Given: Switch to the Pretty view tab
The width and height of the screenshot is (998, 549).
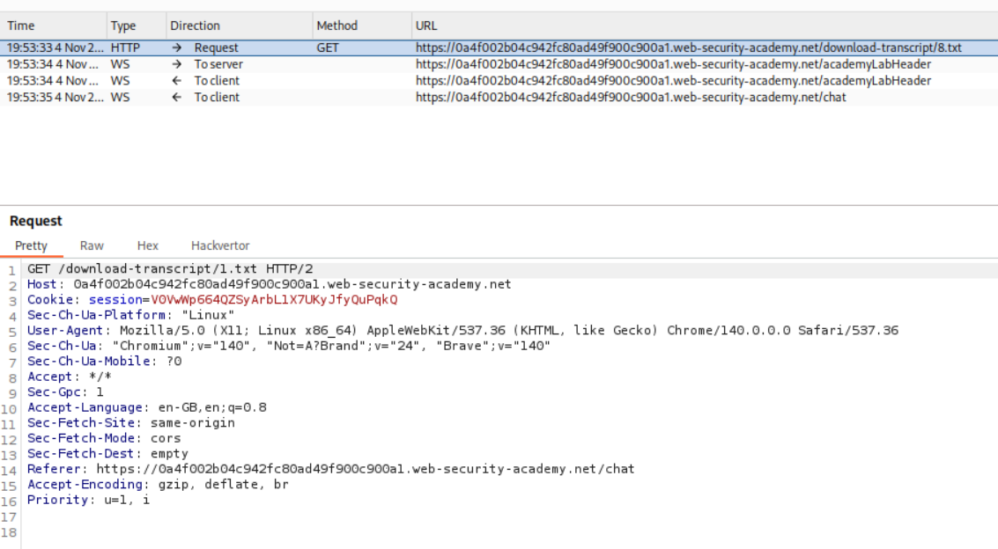Looking at the screenshot, I should pos(31,246).
